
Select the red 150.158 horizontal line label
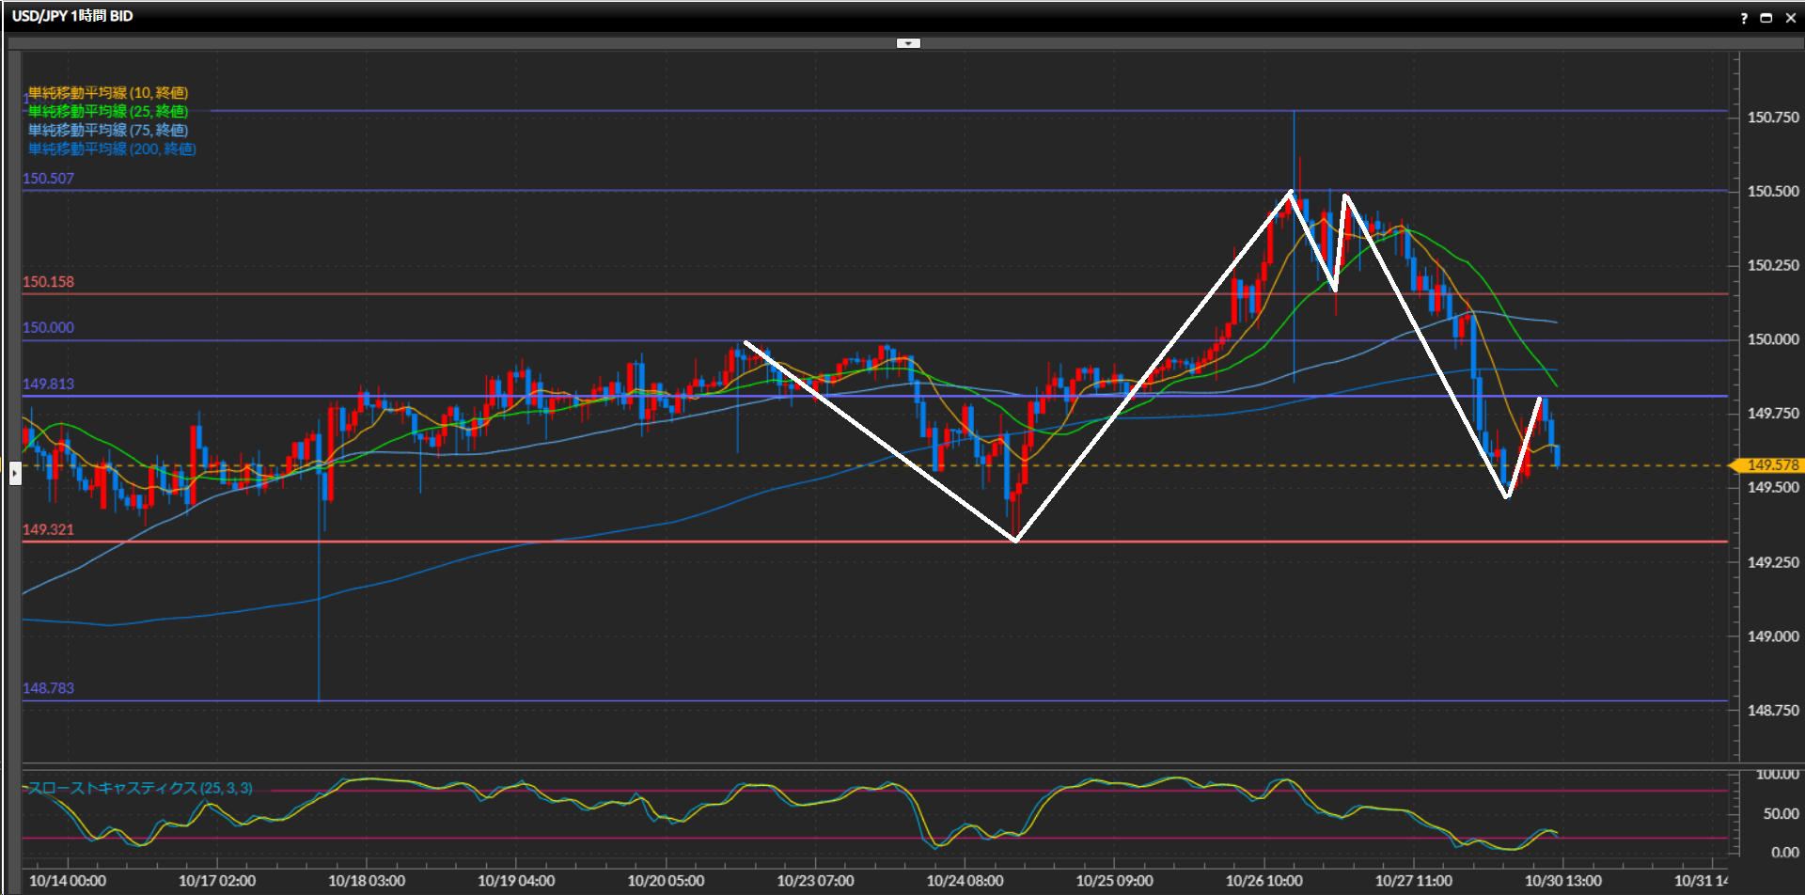(x=48, y=282)
